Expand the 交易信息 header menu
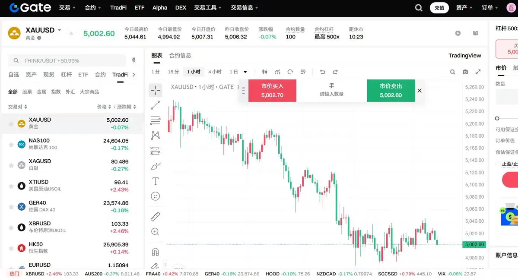The height and width of the screenshot is (278, 518). pyautogui.click(x=245, y=8)
